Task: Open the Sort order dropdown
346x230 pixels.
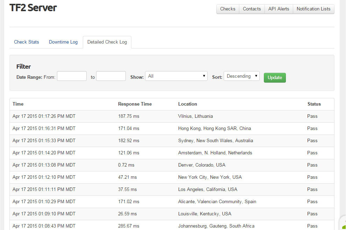Action: coord(242,76)
